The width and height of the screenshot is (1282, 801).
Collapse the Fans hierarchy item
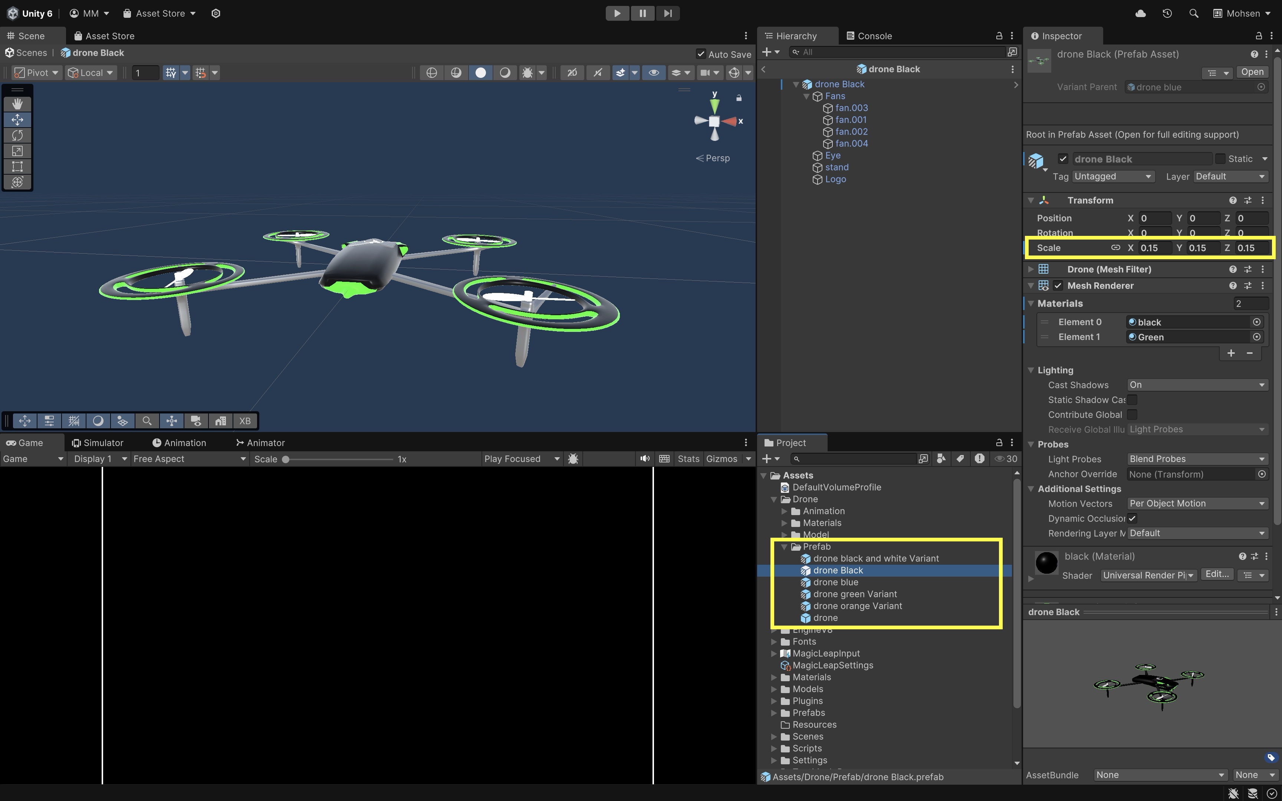[x=806, y=96]
